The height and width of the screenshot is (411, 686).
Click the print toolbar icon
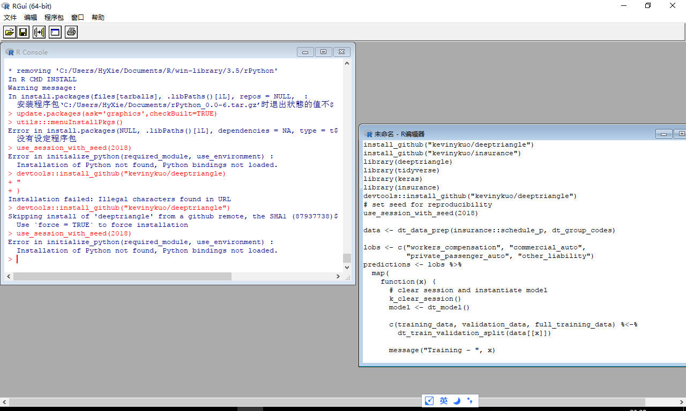tap(71, 32)
